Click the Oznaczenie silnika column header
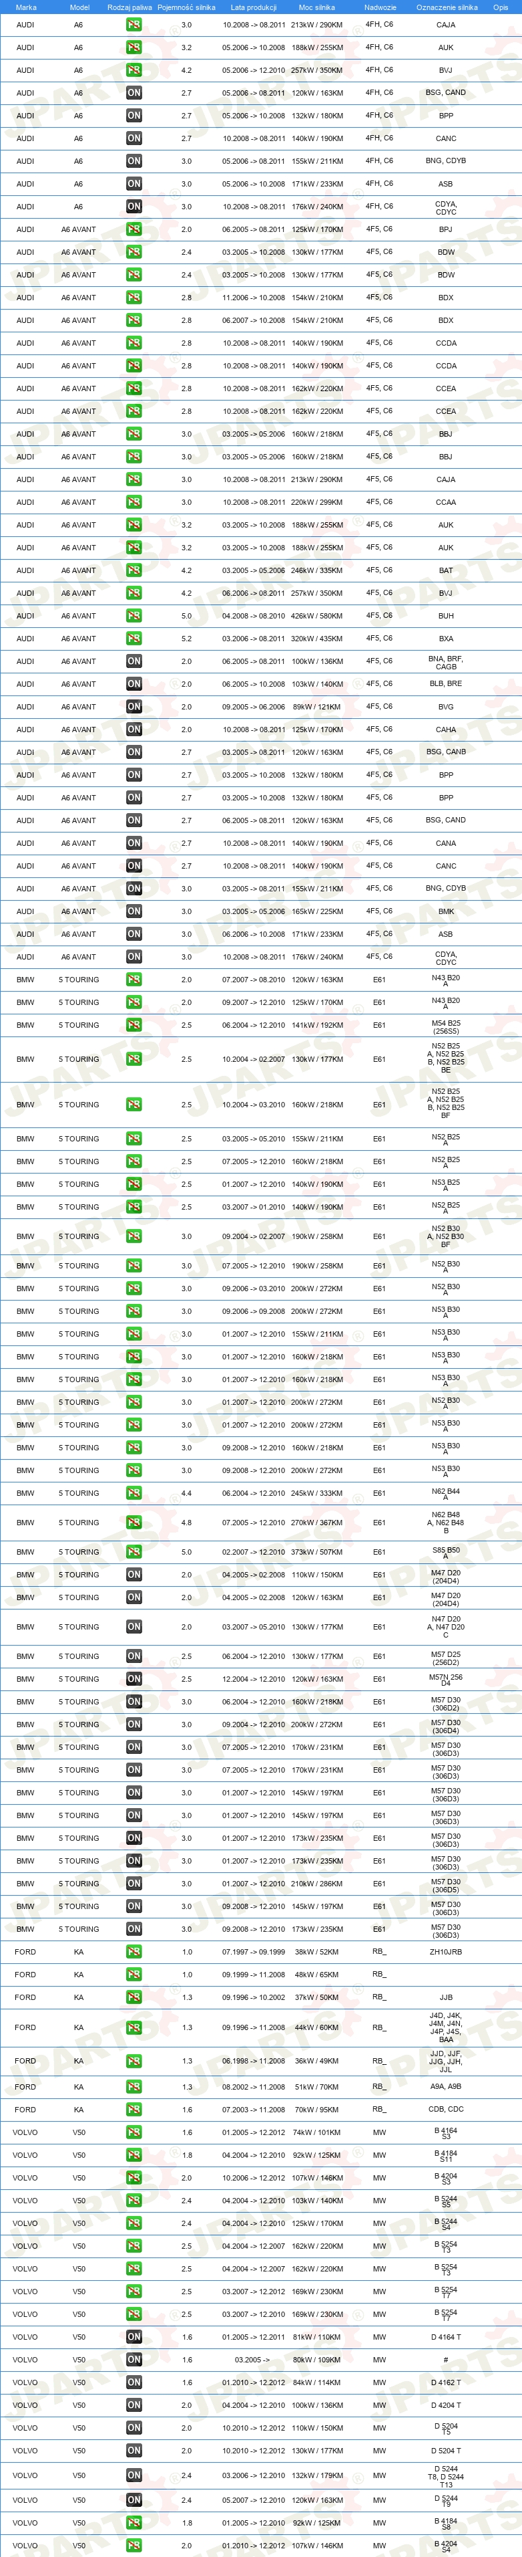The width and height of the screenshot is (522, 2557). coord(447,7)
